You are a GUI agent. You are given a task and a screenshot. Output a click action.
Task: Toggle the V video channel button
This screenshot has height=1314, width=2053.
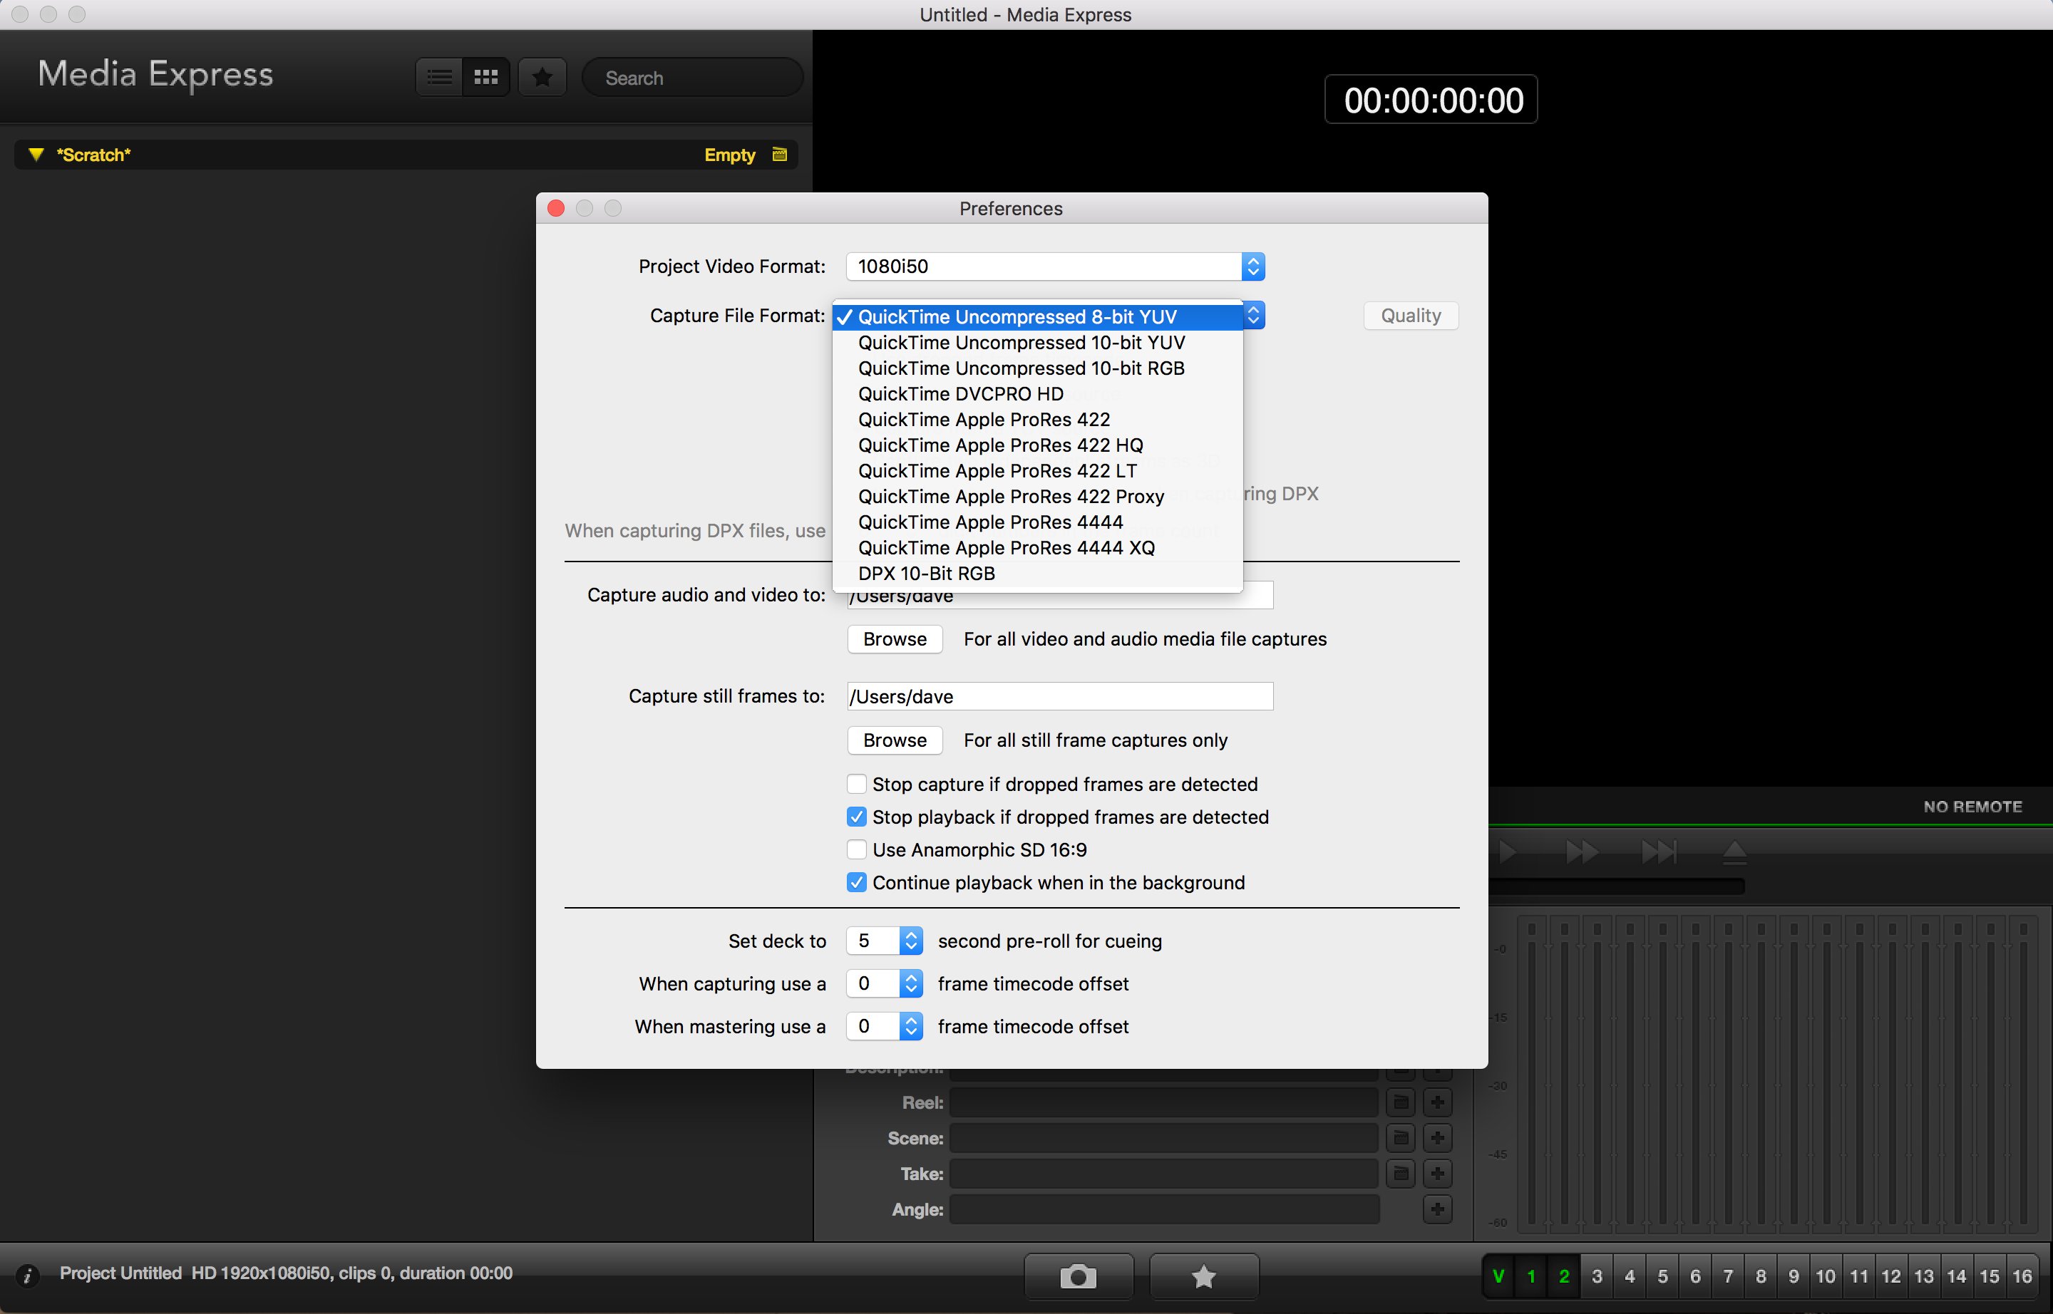(x=1498, y=1276)
